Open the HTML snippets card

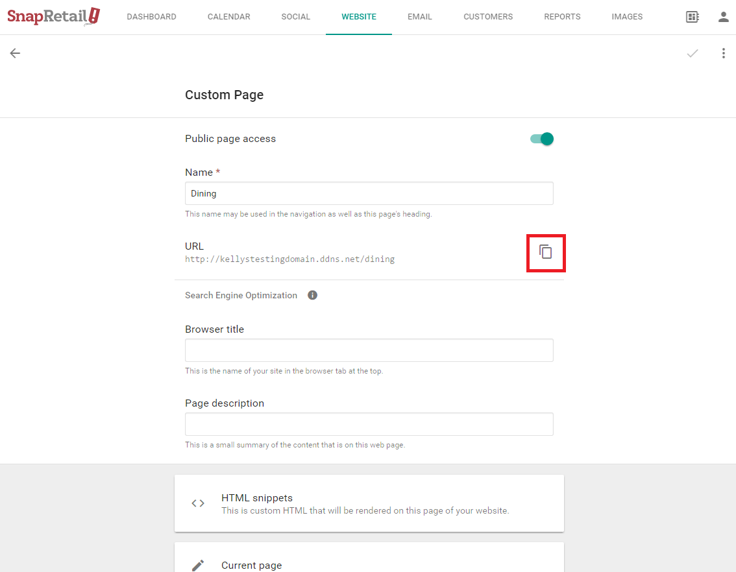click(x=369, y=503)
